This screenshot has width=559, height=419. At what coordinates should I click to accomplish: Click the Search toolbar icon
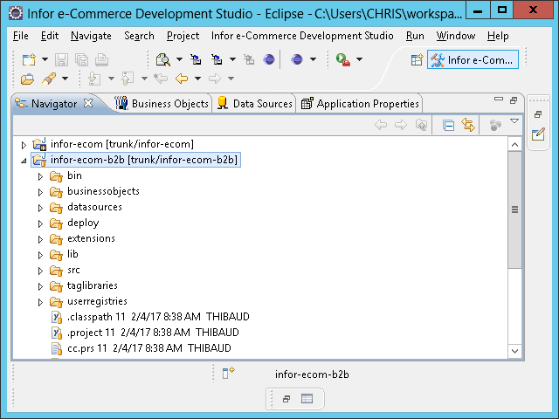coord(162,59)
